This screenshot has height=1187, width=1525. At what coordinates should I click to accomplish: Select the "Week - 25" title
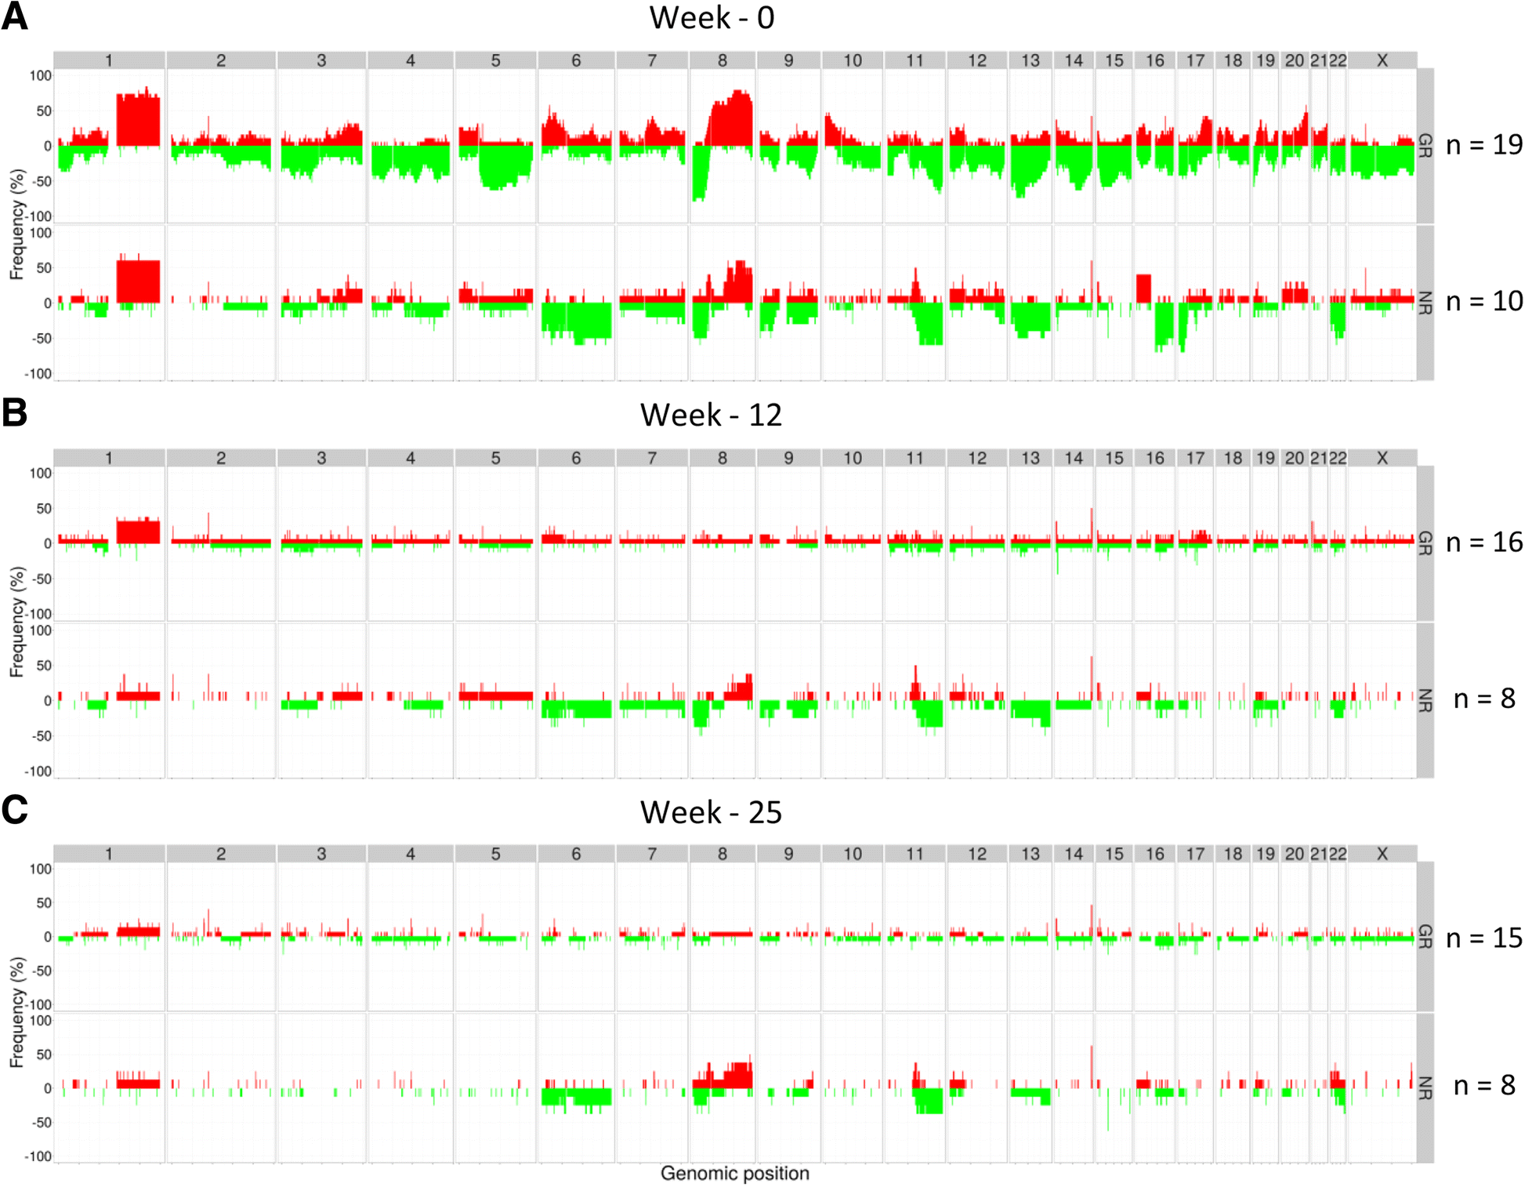pyautogui.click(x=711, y=812)
